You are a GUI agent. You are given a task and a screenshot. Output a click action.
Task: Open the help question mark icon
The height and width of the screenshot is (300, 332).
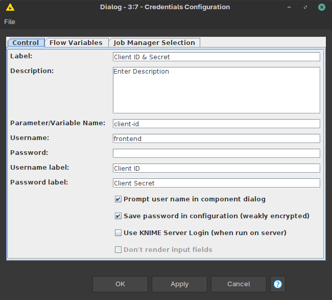coord(277,284)
